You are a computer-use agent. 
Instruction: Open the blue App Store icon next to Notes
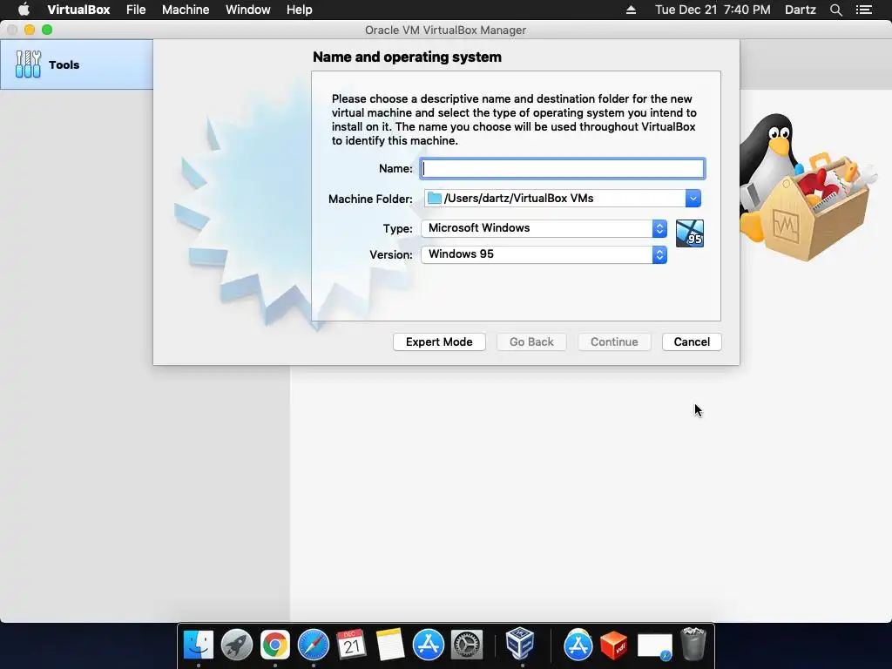coord(428,645)
